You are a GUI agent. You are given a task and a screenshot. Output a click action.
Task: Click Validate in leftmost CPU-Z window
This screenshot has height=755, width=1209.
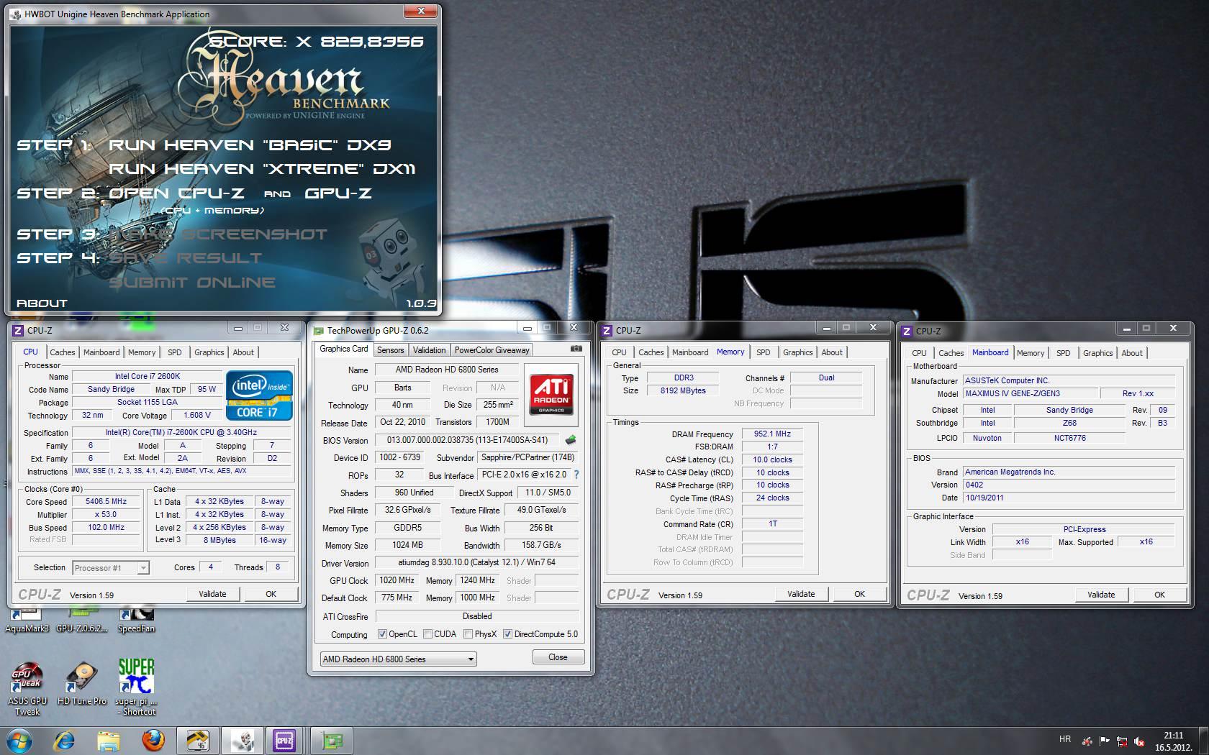click(212, 594)
